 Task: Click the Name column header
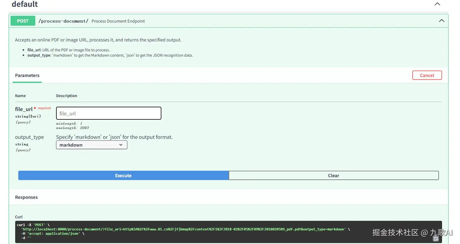(x=20, y=96)
